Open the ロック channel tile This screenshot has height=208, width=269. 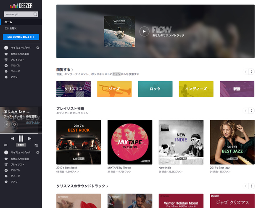point(155,89)
